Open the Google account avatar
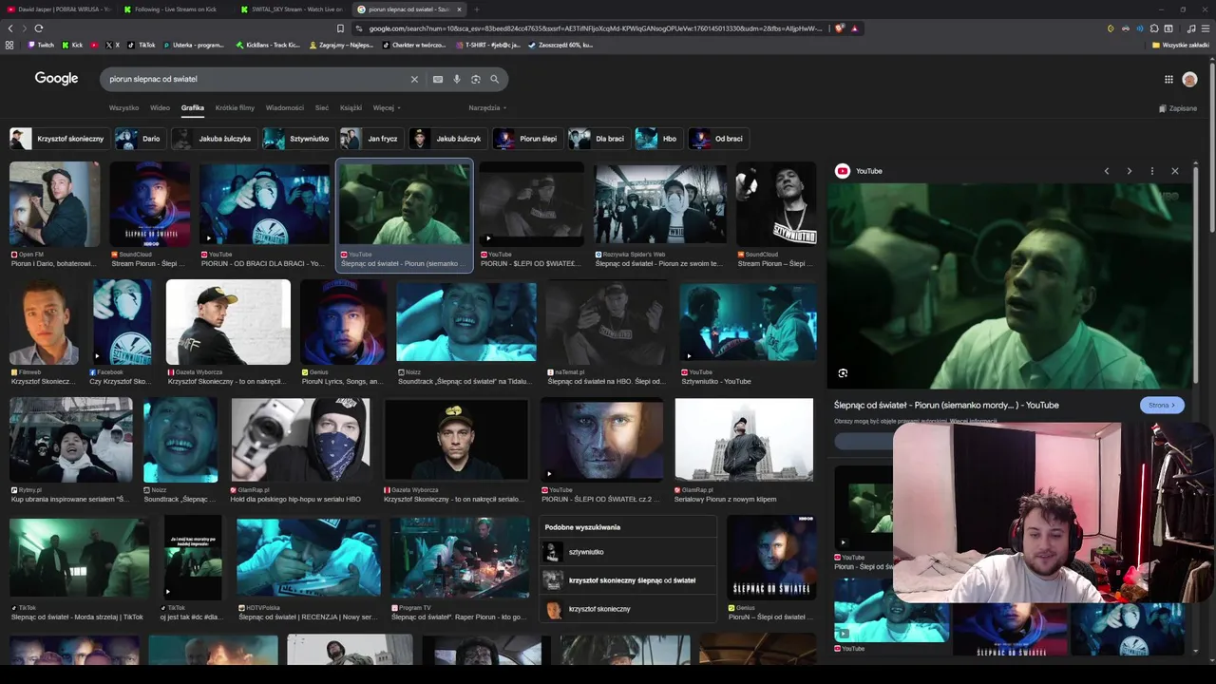Image resolution: width=1216 pixels, height=684 pixels. click(x=1189, y=79)
